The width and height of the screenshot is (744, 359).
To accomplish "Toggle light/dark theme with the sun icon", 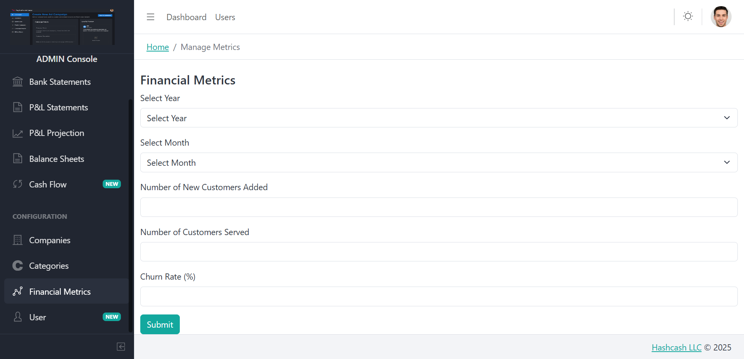I will pos(688,16).
